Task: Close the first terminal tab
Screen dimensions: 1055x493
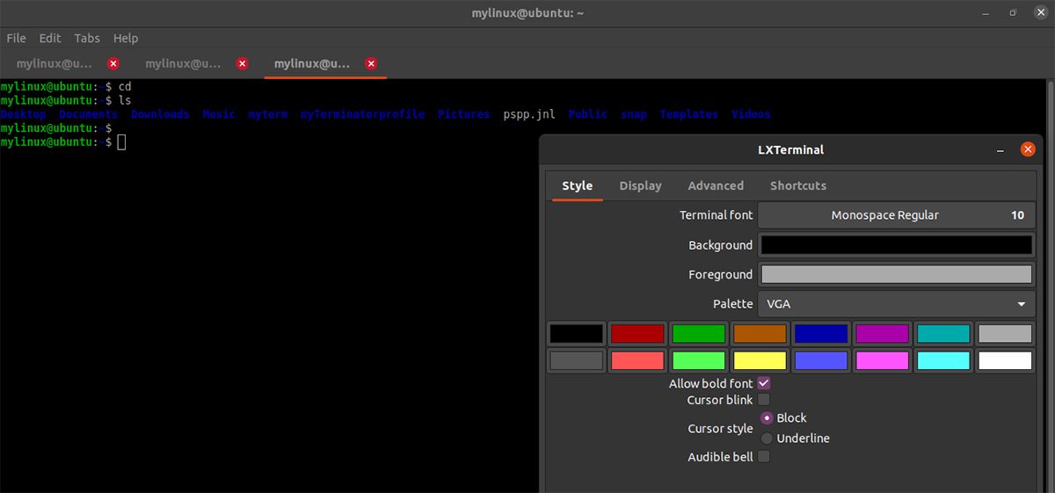Action: click(x=113, y=63)
